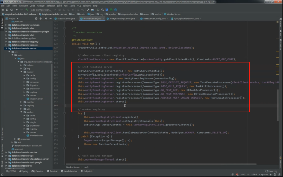Click the fold toggle at line 128
Screen dimensions: 283x177
pos(64,44)
